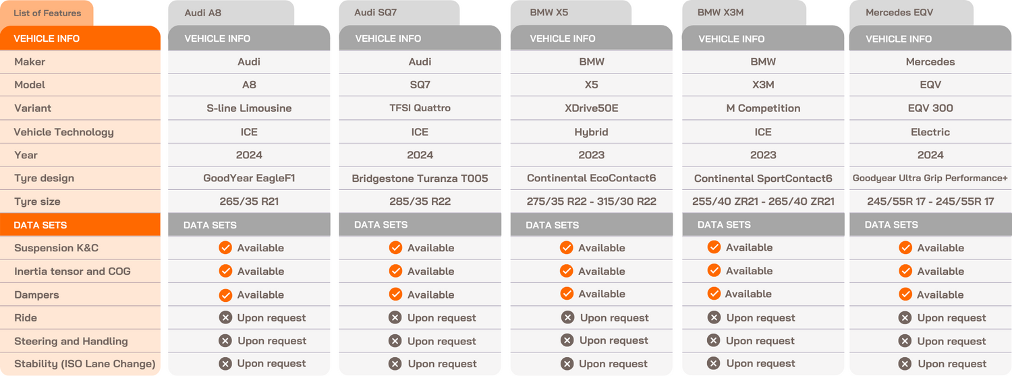The height and width of the screenshot is (376, 1012).
Task: Click the Audi SQ7 DATA SETS header
Action: pos(420,225)
